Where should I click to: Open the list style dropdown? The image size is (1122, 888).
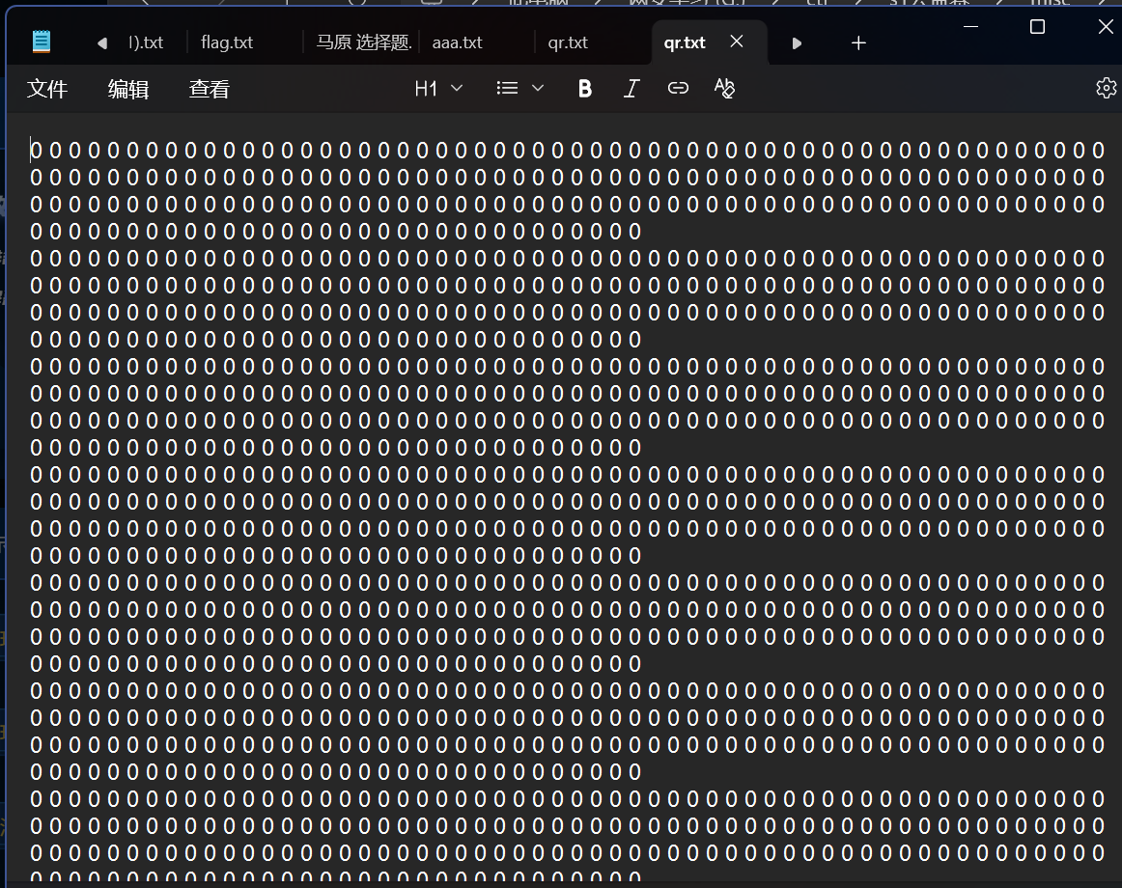pyautogui.click(x=519, y=89)
